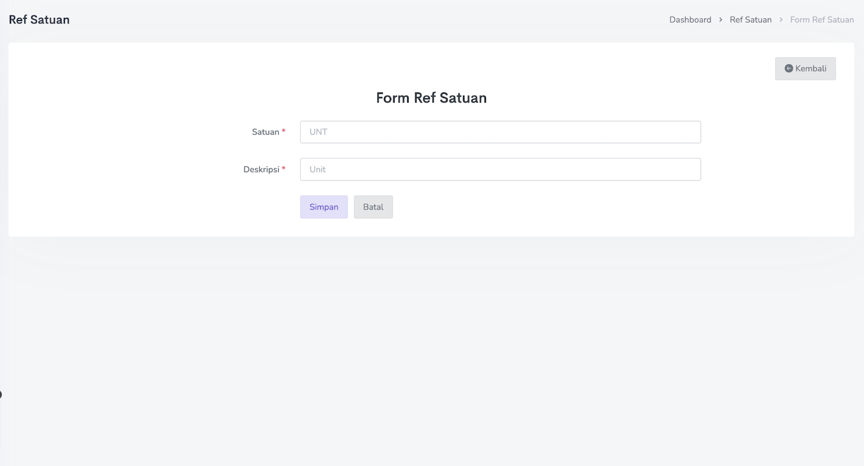Screen dimensions: 864x466
Task: Focus the Satuan input field with UNT placeholder
Action: point(500,132)
